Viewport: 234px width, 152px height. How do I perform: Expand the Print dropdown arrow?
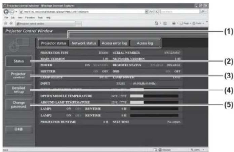point(178,23)
